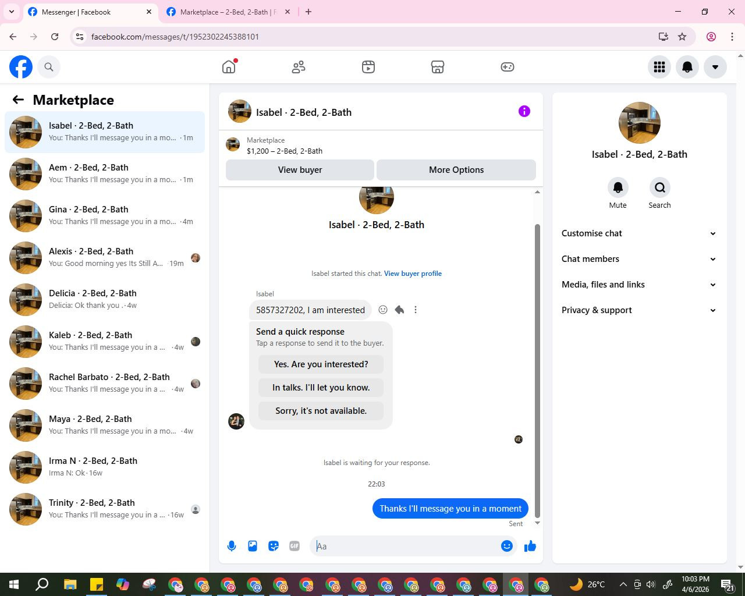Image resolution: width=745 pixels, height=596 pixels.
Task: Open Irma N 2-Bed, 2-Bath conversation
Action: 105,467
